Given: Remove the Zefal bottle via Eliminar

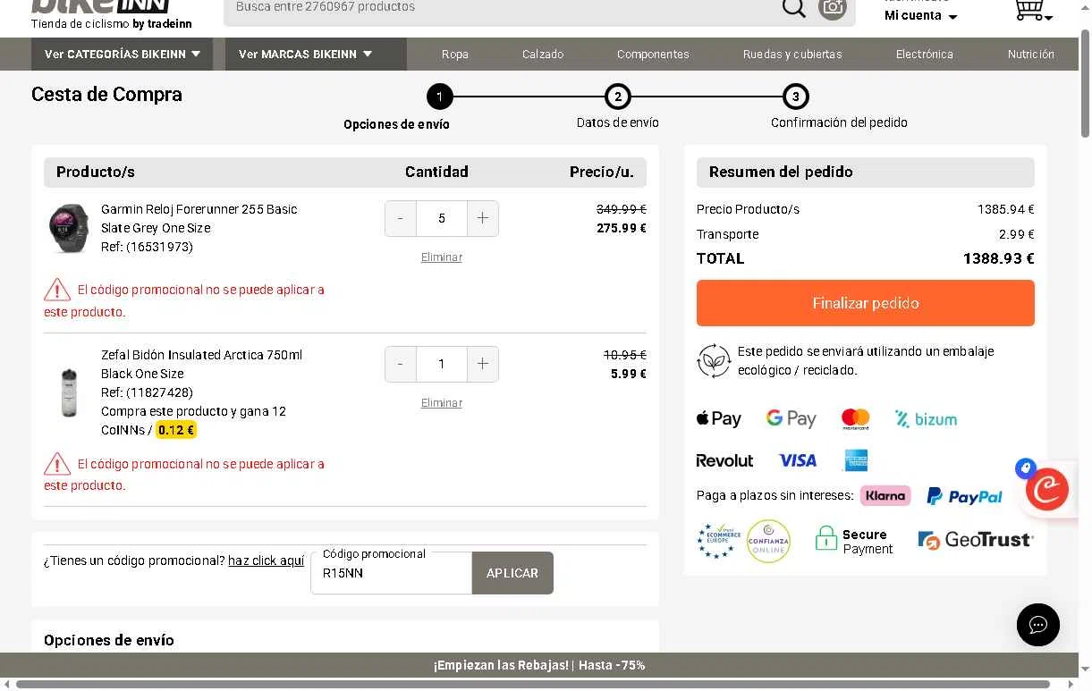Looking at the screenshot, I should (x=442, y=403).
